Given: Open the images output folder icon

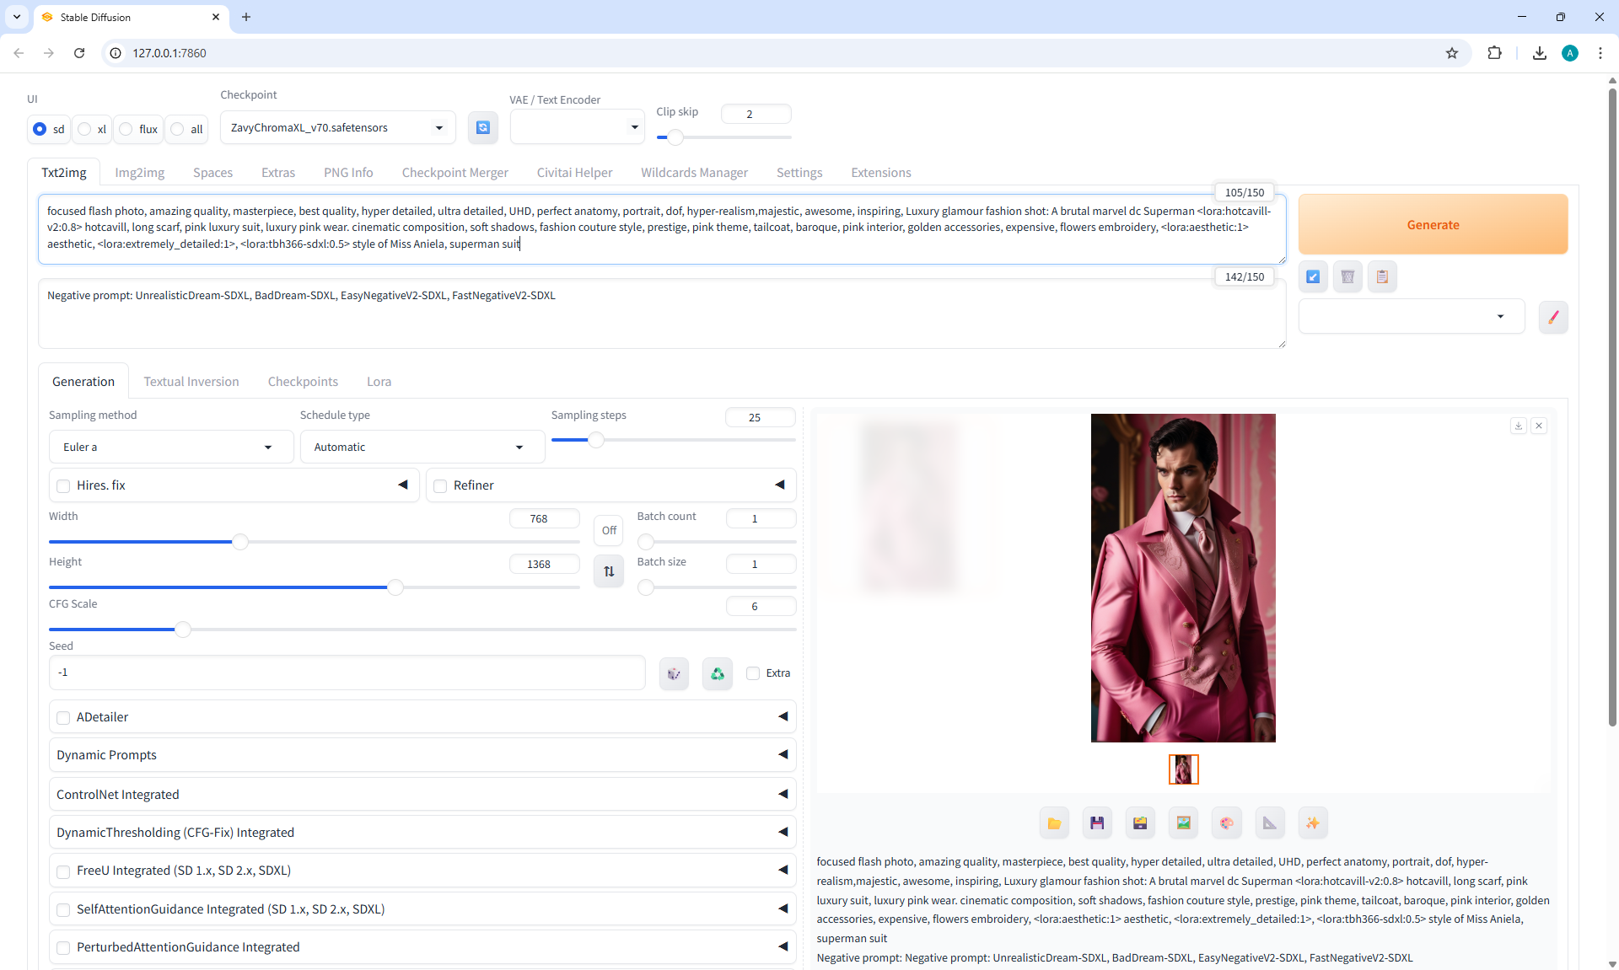Looking at the screenshot, I should [1054, 823].
